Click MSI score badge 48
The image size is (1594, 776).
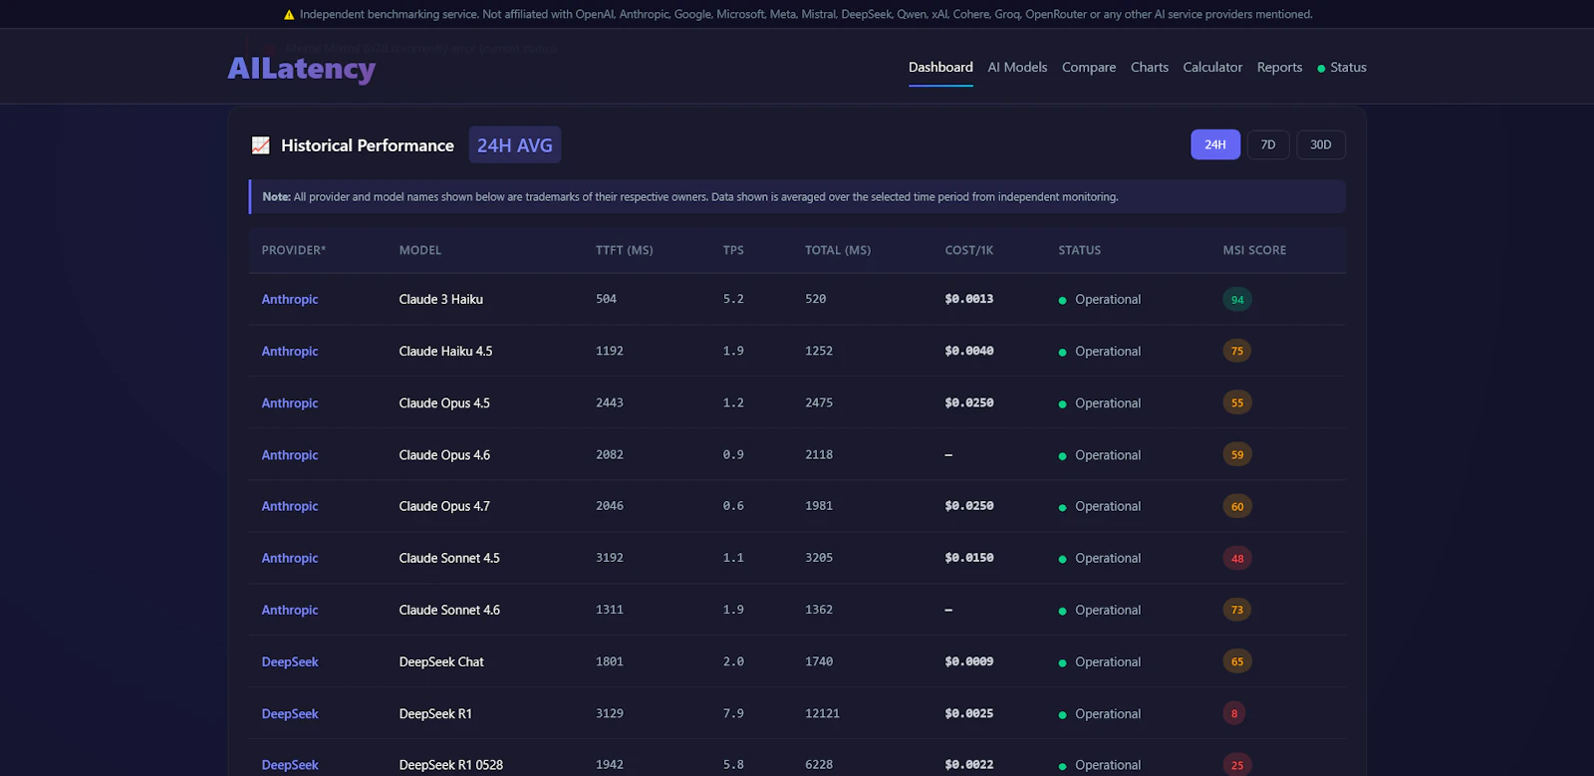pos(1237,558)
